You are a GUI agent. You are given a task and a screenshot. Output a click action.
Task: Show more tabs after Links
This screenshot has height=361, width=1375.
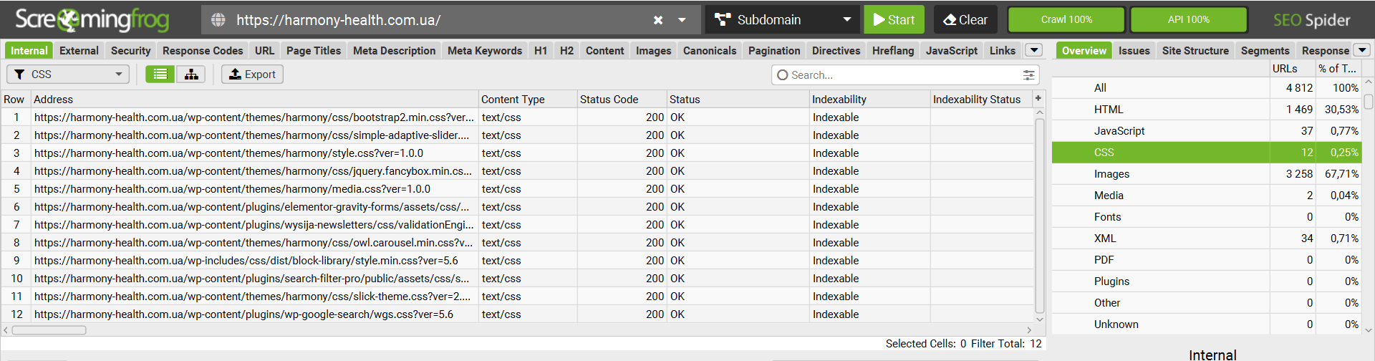click(1033, 50)
